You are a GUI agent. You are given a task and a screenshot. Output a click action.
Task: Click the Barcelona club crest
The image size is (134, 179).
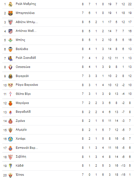tap(10, 13)
